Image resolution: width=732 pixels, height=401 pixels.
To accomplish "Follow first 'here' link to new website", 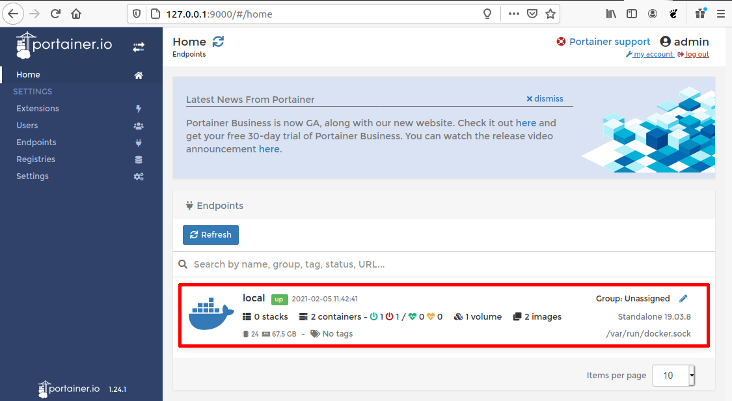I will click(526, 123).
